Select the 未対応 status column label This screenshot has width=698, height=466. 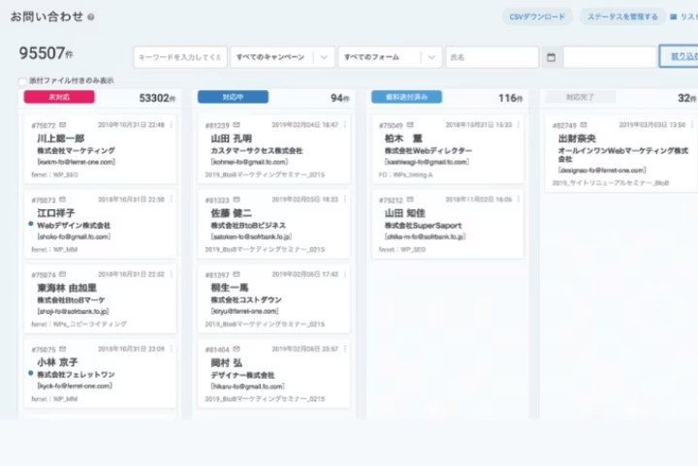tap(58, 97)
